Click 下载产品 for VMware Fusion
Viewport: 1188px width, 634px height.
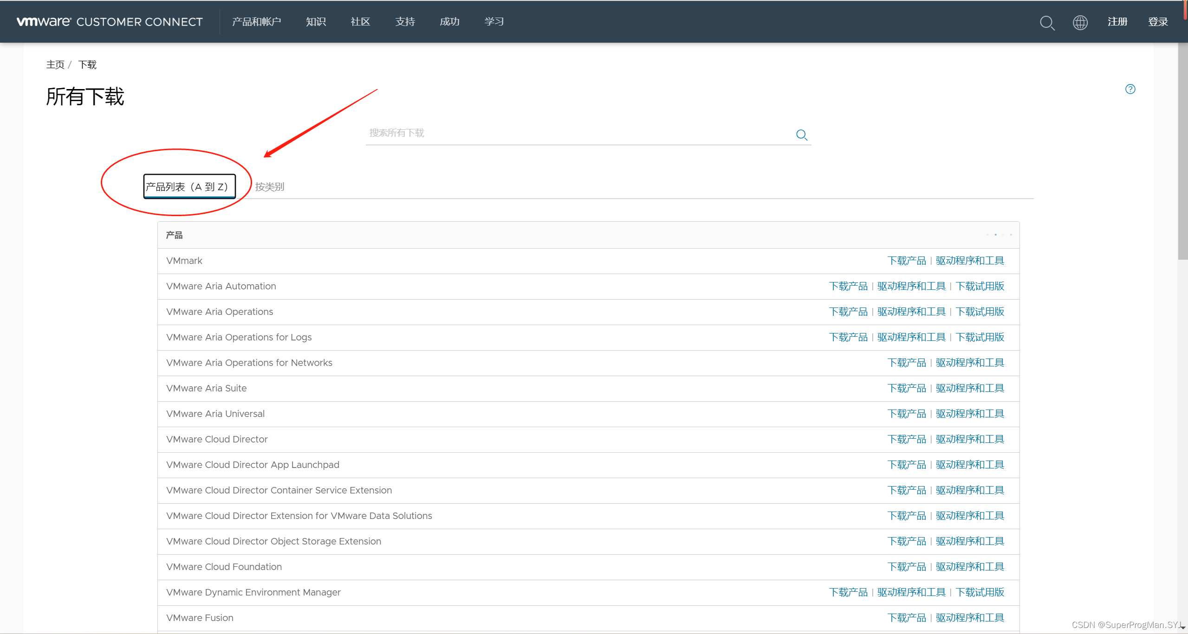click(907, 618)
